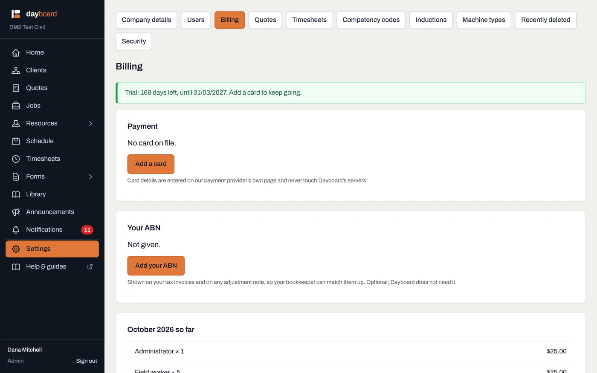The width and height of the screenshot is (597, 373).
Task: Click the Add your ABN button
Action: (x=156, y=266)
